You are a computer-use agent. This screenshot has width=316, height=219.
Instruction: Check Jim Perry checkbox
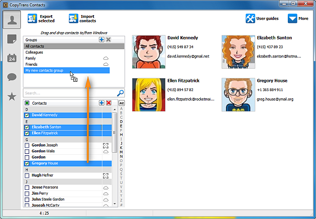click(27, 194)
